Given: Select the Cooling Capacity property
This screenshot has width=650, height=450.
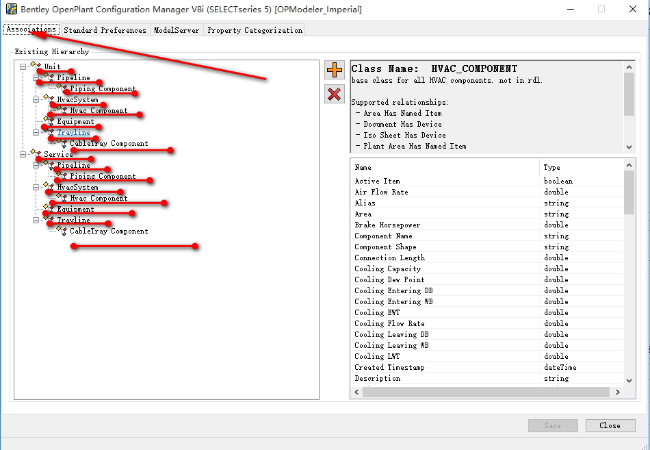Looking at the screenshot, I should pyautogui.click(x=487, y=268).
